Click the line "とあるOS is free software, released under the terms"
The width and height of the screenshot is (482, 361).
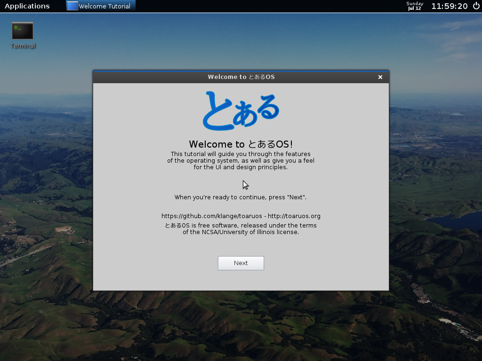tap(241, 225)
